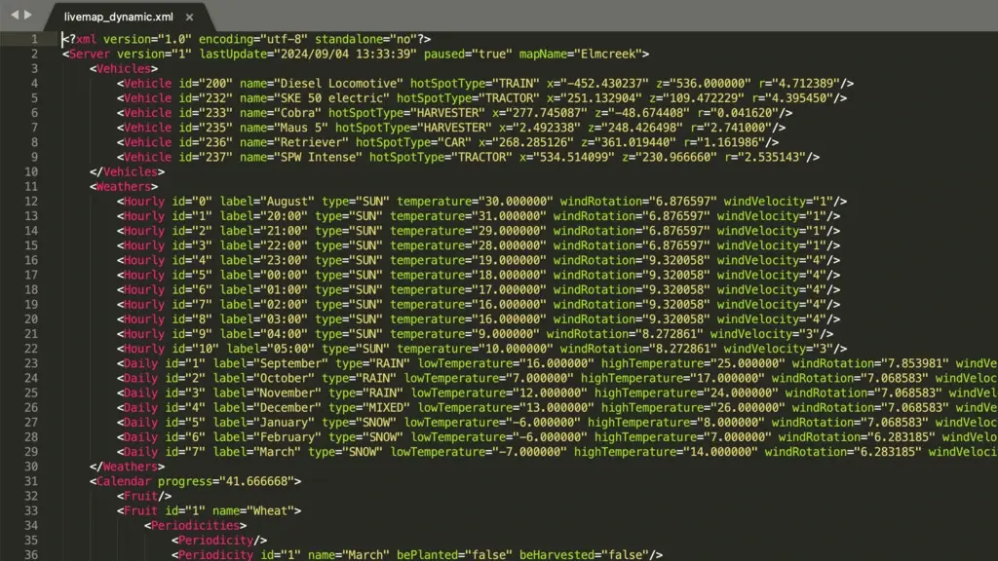Close the livemap_dynamic.xml tab
Screen dimensions: 998x561
[188, 18]
